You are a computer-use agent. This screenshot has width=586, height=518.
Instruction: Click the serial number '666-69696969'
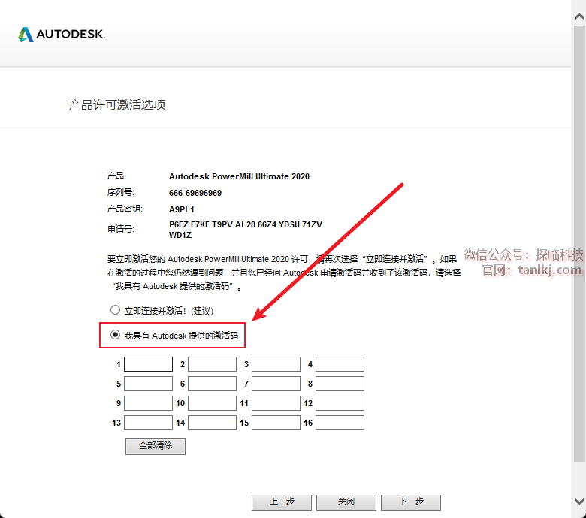195,193
